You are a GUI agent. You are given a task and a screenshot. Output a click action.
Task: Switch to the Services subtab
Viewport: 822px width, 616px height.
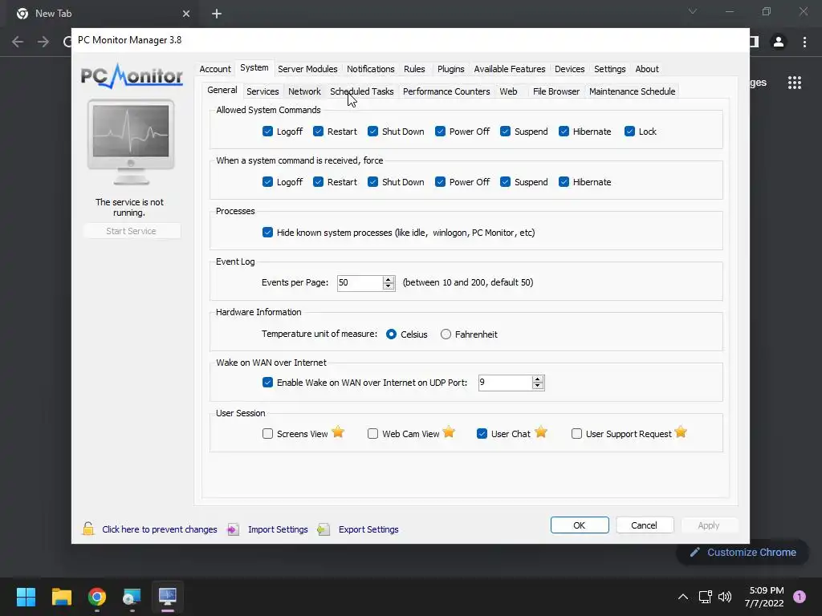262,91
